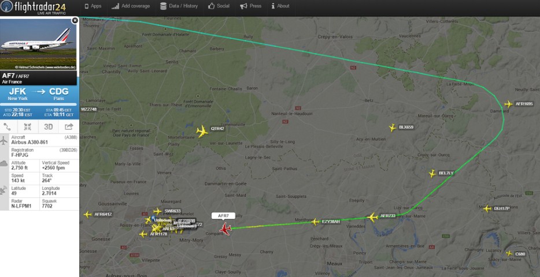This screenshot has width=540, height=277.
Task: Open the flight route path icon
Action: pos(6,126)
